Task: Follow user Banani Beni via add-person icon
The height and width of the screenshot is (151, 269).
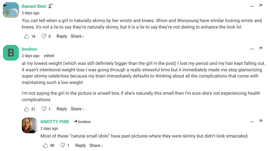Action: 51,6
